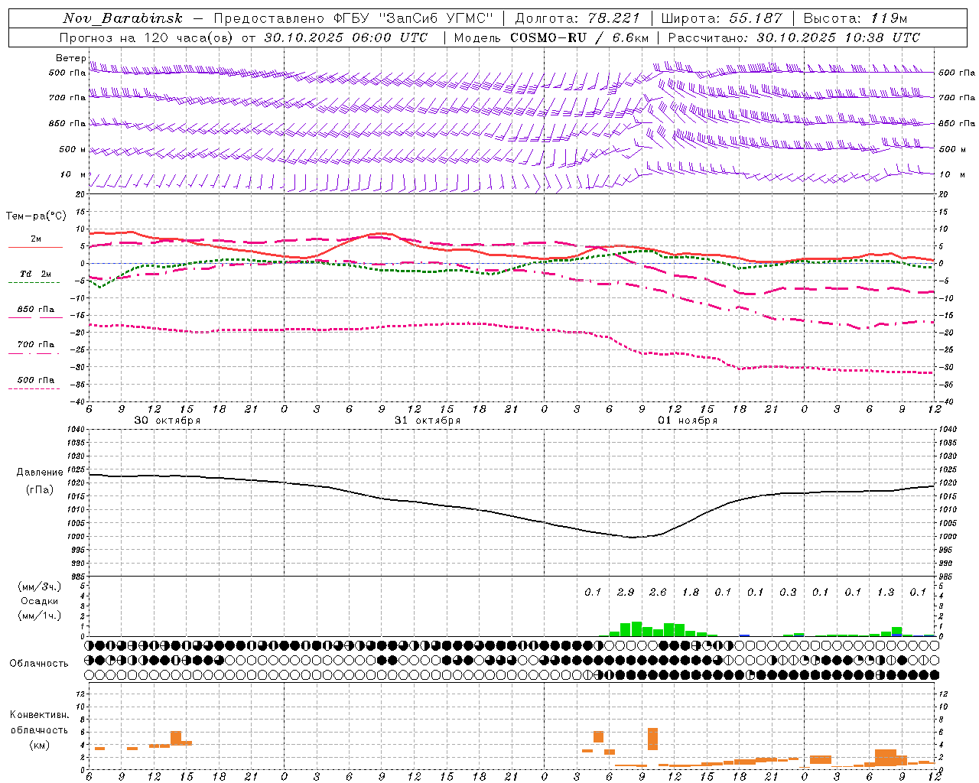Click the forecast start time '30.10.2025 06:00 UTC'
This screenshot has width=979, height=783.
click(346, 37)
